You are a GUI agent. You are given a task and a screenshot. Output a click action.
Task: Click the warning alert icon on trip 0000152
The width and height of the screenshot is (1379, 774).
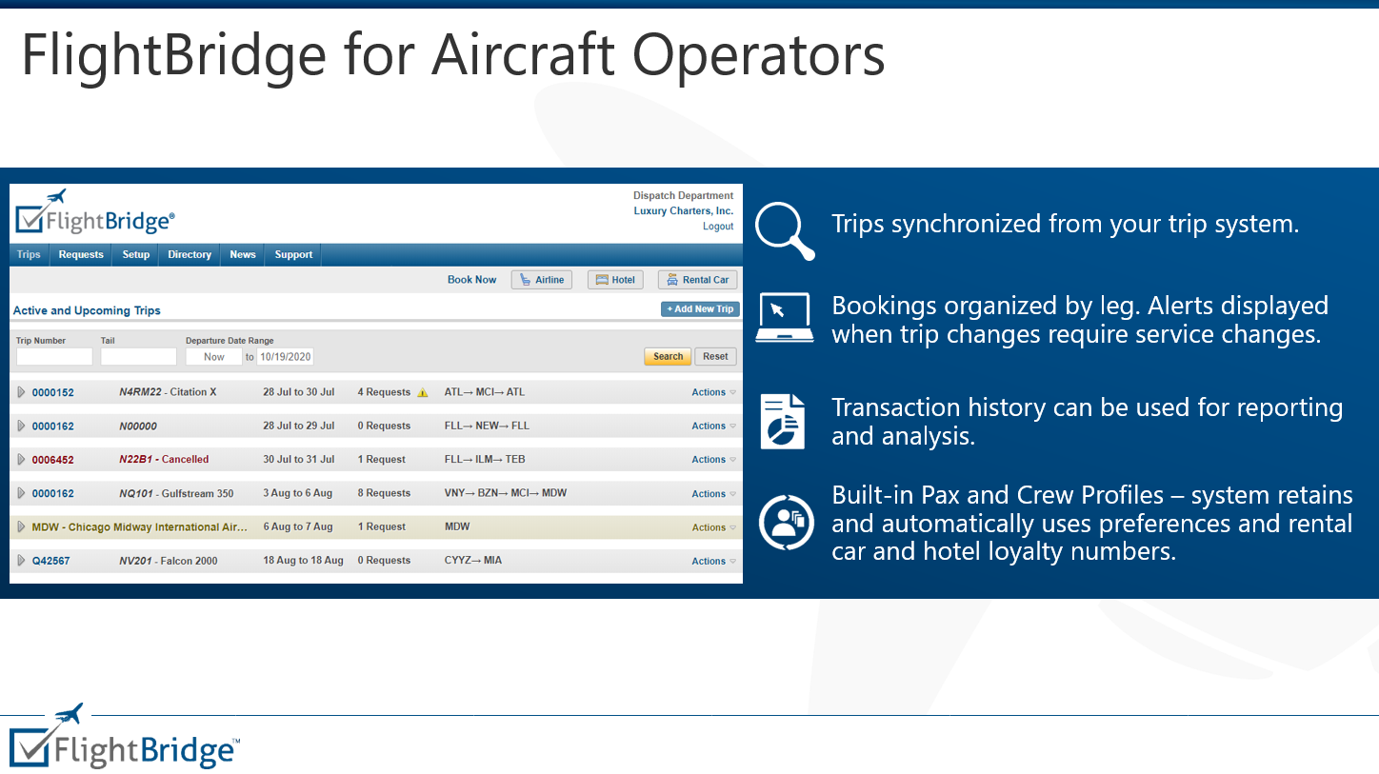(423, 392)
